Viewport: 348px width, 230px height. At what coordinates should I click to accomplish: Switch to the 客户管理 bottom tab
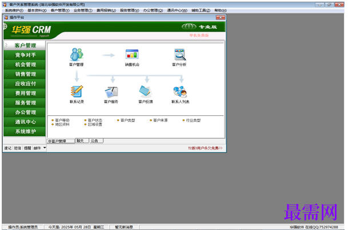[61, 141]
